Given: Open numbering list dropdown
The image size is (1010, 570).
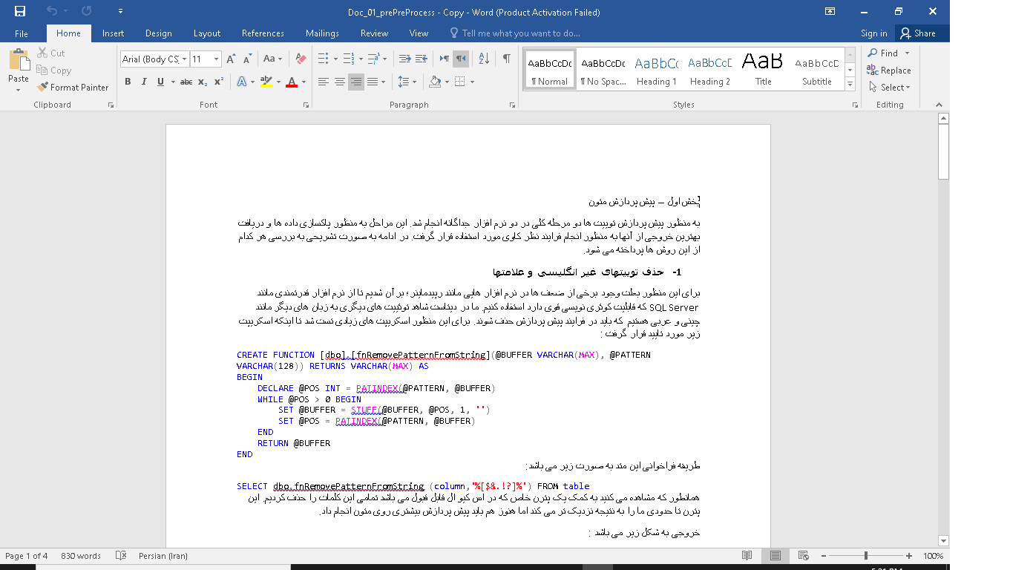Looking at the screenshot, I should pyautogui.click(x=361, y=59).
